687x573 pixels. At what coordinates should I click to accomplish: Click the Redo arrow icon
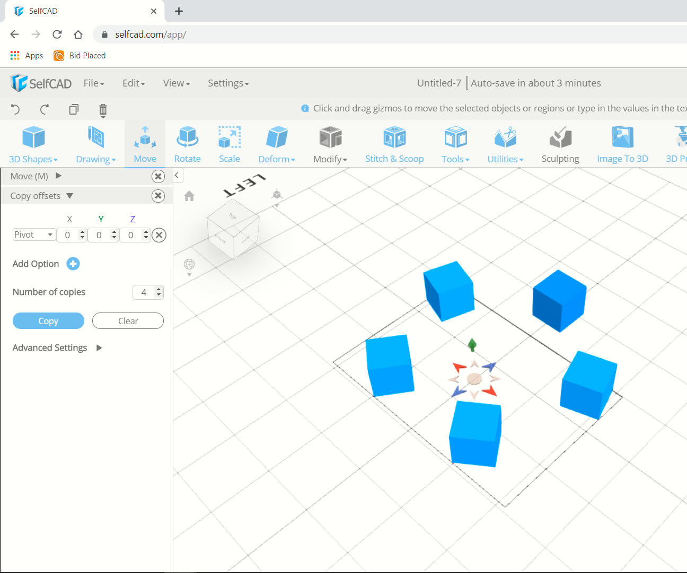(45, 109)
